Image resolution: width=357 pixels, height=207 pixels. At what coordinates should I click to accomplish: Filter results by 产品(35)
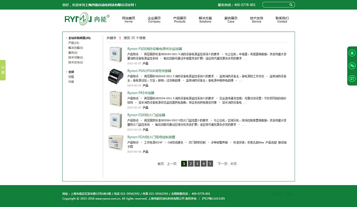(74, 43)
